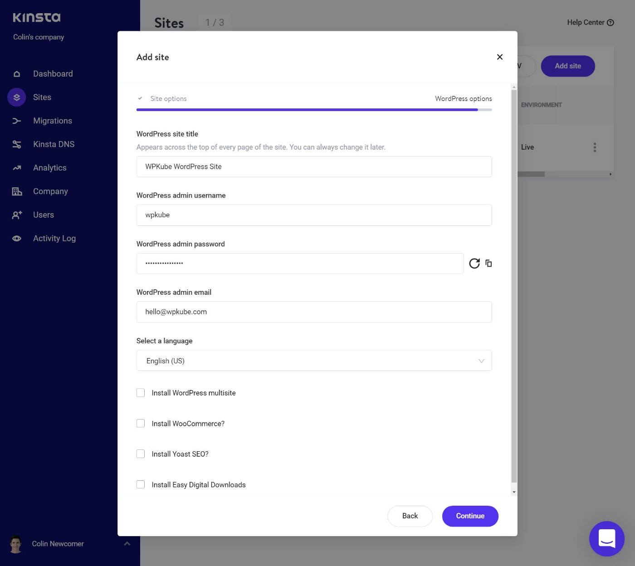This screenshot has height=566, width=635.
Task: Click the sites table horizontal scrollbar
Action: [531, 174]
